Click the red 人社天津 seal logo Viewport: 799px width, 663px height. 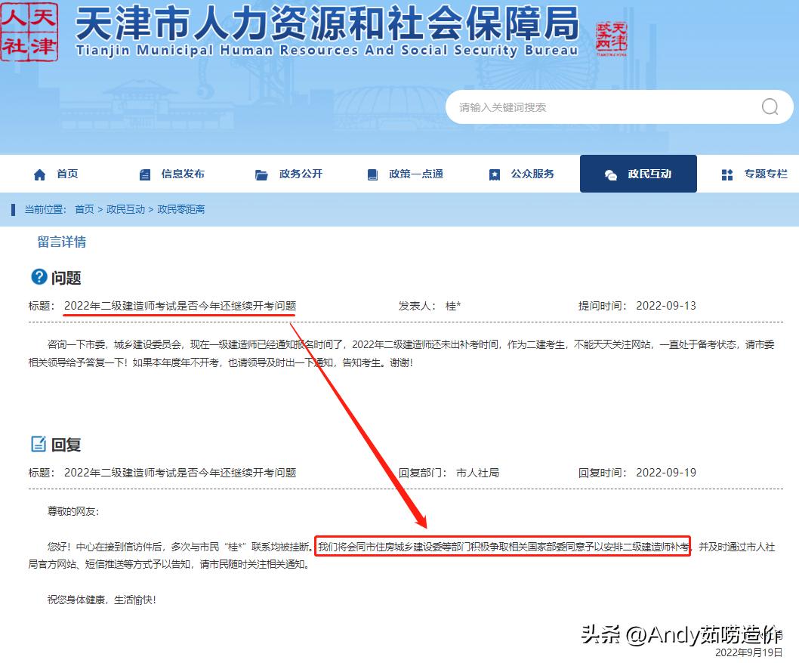tap(29, 30)
